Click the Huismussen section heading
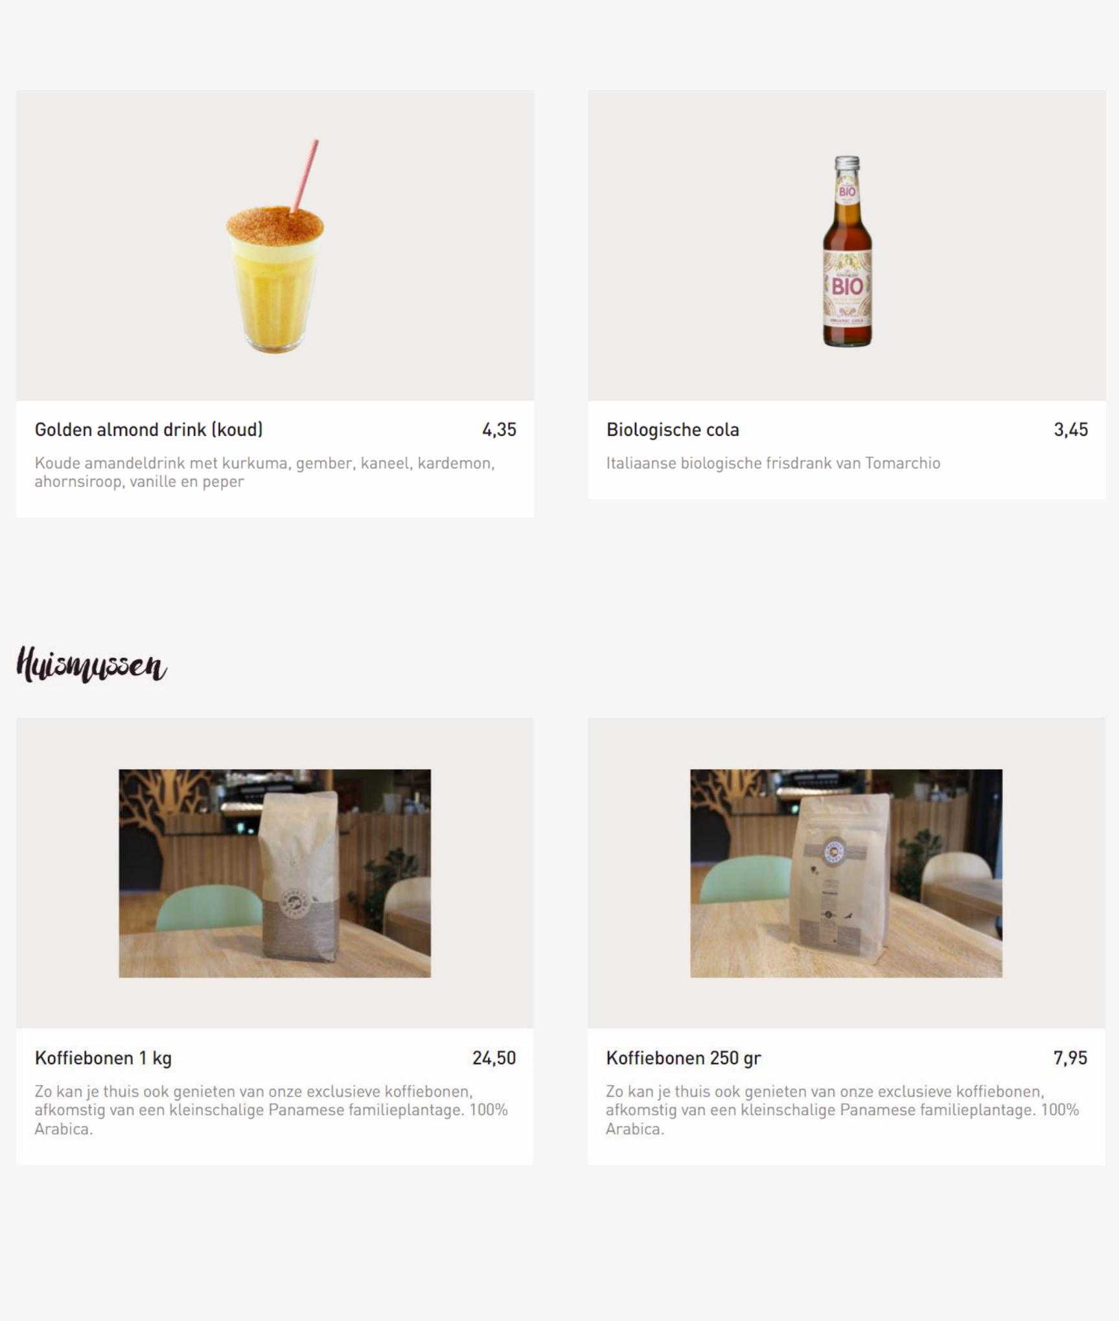 [x=91, y=664]
